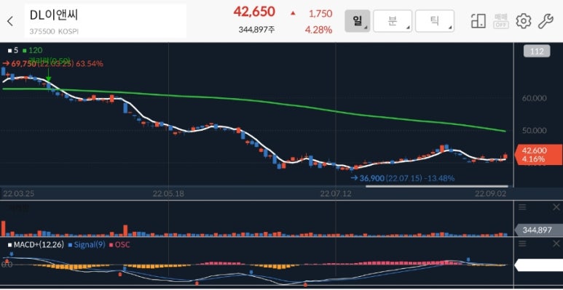Viewport: 563px width, 290px height.
Task: Click the 22.07.12 date axis label
Action: 335,194
